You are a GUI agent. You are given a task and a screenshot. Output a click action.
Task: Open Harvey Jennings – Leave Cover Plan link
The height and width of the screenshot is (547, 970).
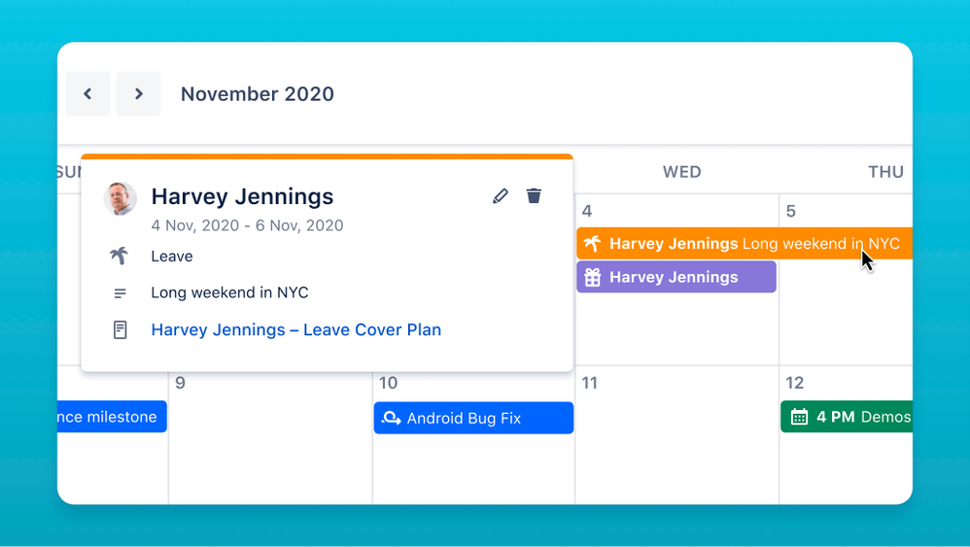point(296,330)
